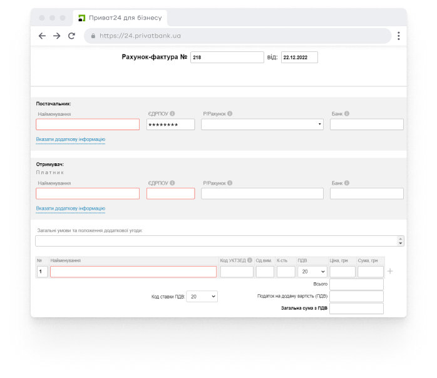This screenshot has width=437, height=378.
Task: Add a new invoice row with plus icon
Action: click(390, 272)
